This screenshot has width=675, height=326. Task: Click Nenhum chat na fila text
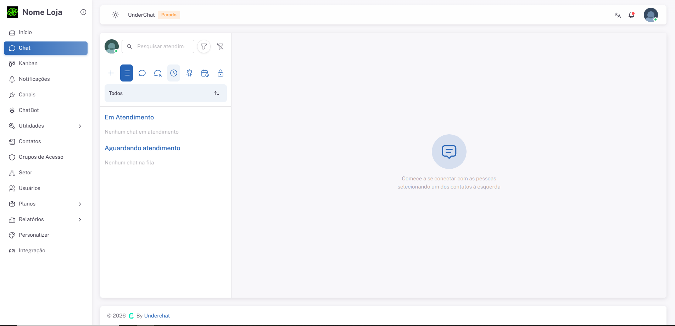(x=129, y=163)
